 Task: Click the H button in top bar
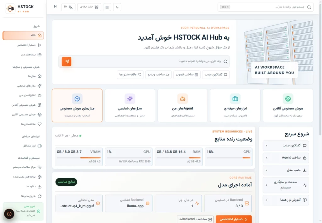[55, 7]
